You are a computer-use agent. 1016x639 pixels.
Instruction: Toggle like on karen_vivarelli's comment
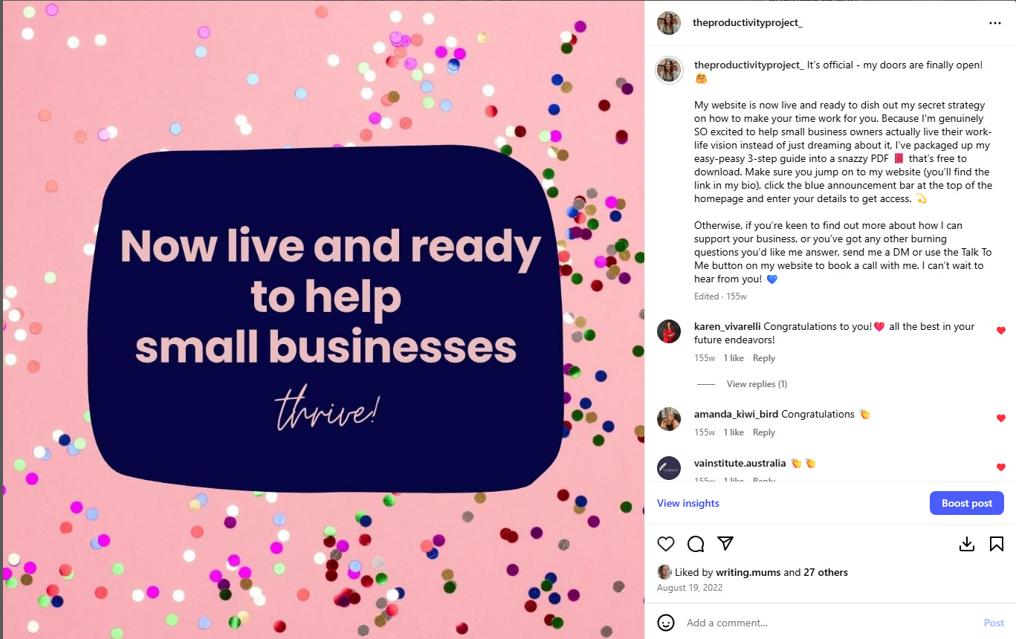click(x=1000, y=331)
